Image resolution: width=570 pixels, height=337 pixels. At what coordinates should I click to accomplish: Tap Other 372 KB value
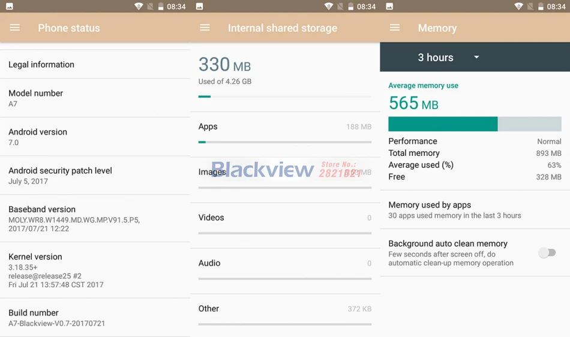[x=359, y=309]
